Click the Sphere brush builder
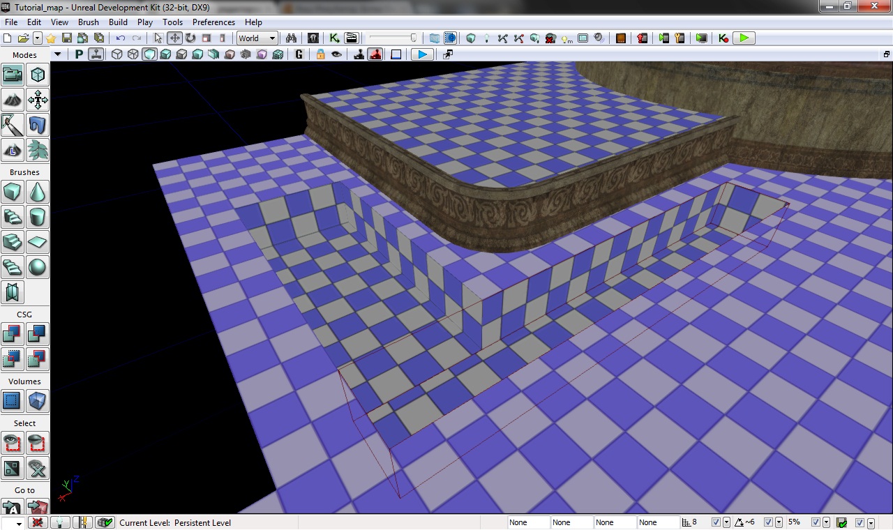 (x=37, y=267)
